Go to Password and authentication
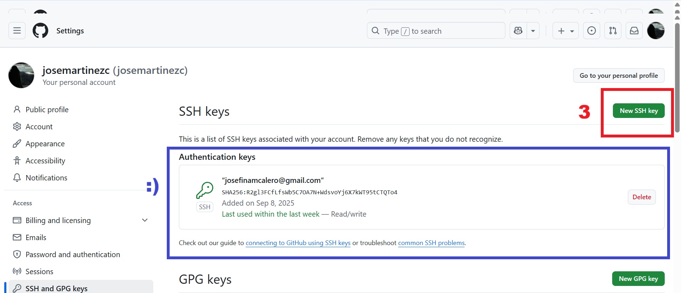Screen dimensions: 681x293 [73, 254]
